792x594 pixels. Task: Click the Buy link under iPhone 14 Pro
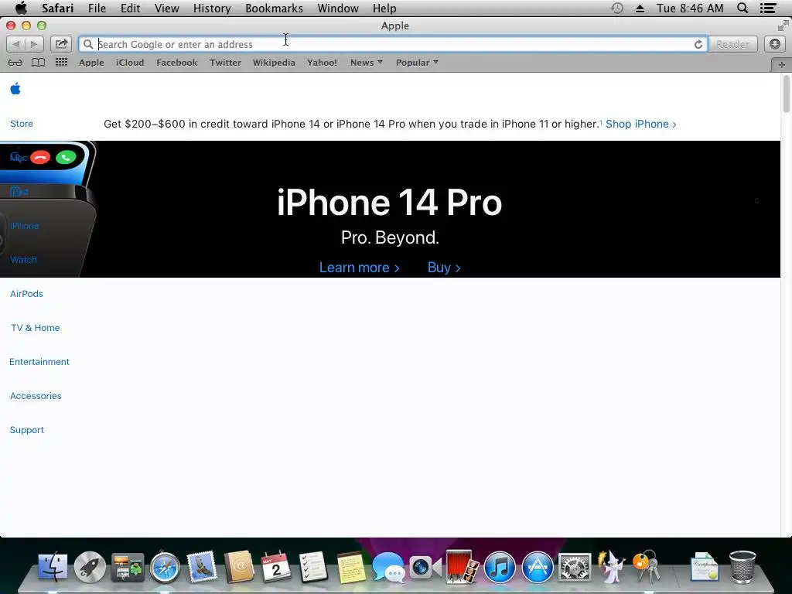(x=444, y=267)
